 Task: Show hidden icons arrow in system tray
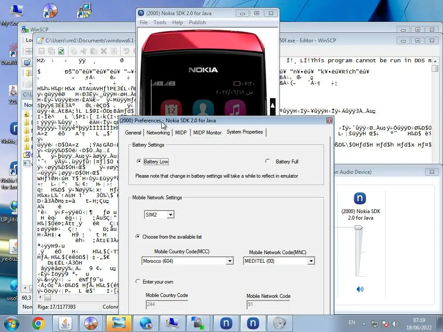pos(364,324)
